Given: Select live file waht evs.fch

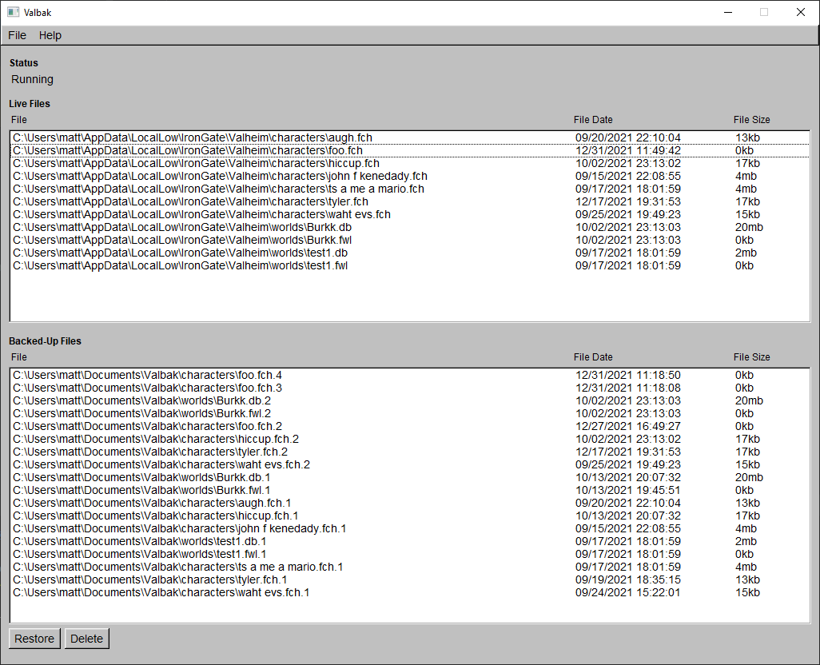Looking at the screenshot, I should [410, 214].
